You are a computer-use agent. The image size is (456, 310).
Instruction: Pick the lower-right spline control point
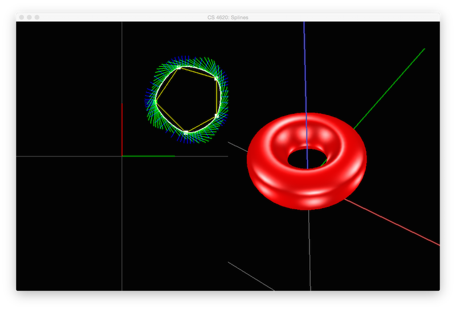point(217,116)
